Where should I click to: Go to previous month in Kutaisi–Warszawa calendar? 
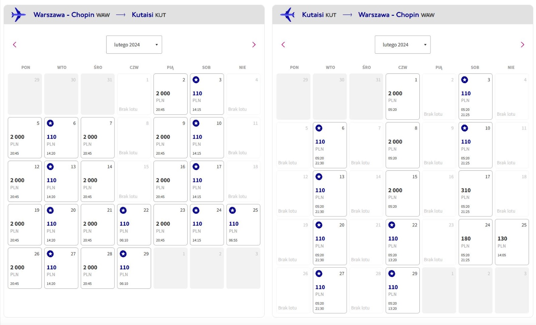point(283,45)
